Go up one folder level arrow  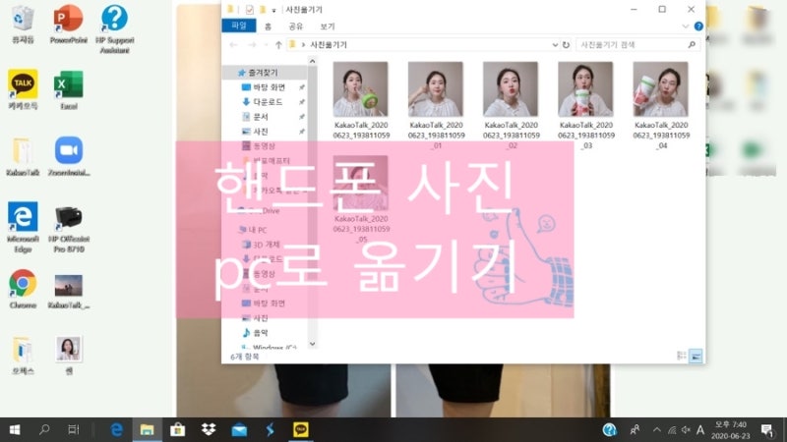[278, 44]
